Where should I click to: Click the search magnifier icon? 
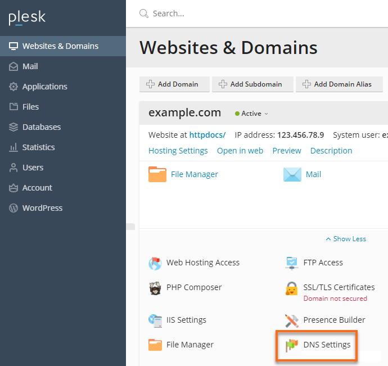point(144,13)
